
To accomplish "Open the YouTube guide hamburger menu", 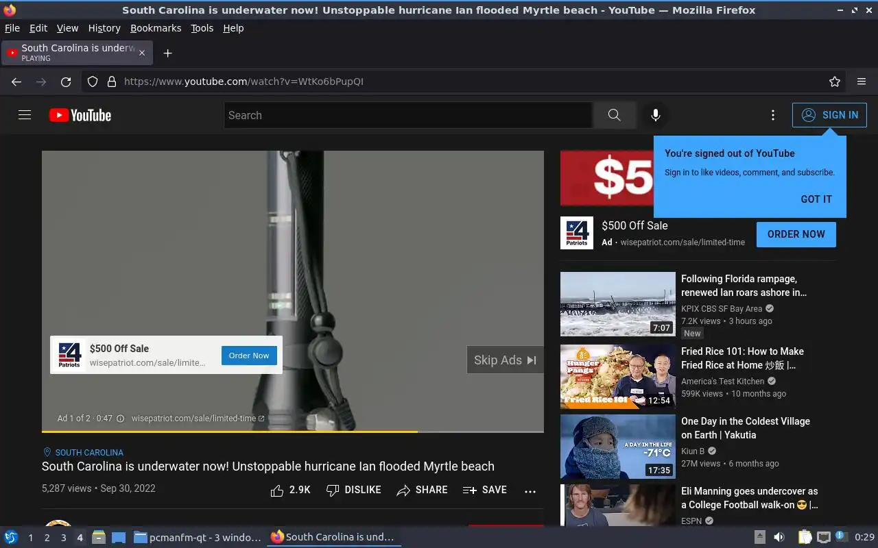I will (x=25, y=115).
